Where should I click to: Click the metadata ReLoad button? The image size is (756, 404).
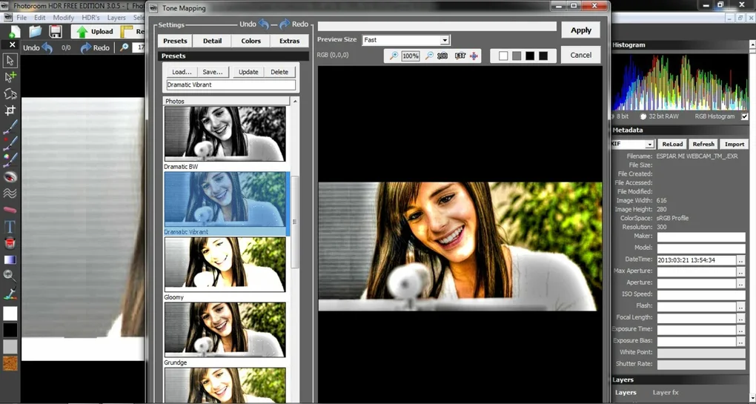(672, 144)
